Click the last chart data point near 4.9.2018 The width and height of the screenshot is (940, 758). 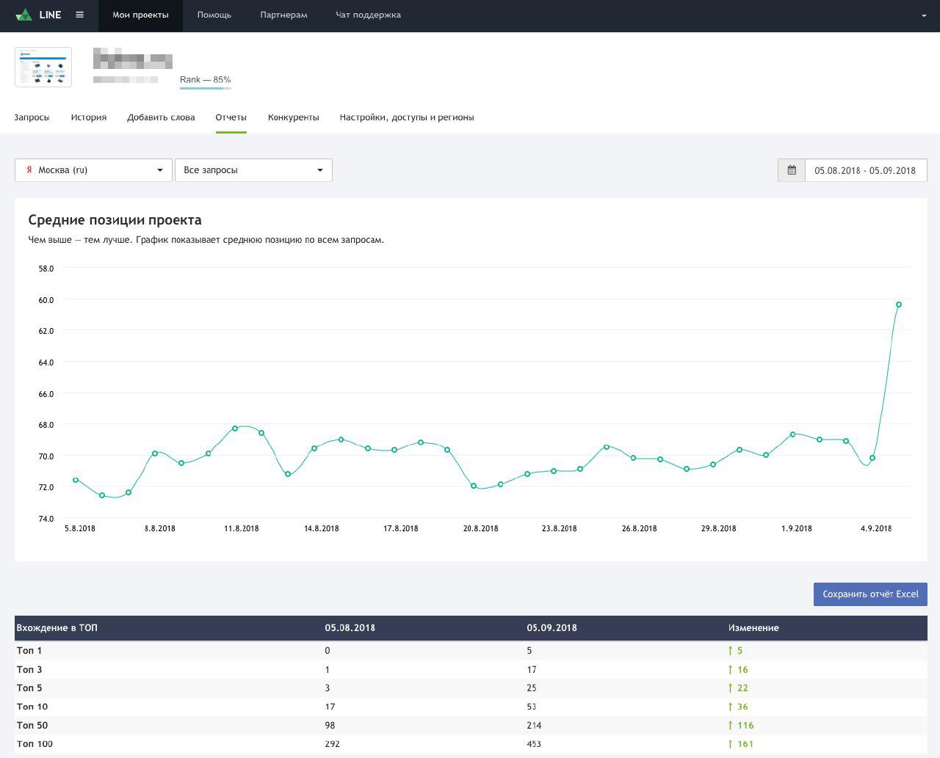(x=898, y=305)
